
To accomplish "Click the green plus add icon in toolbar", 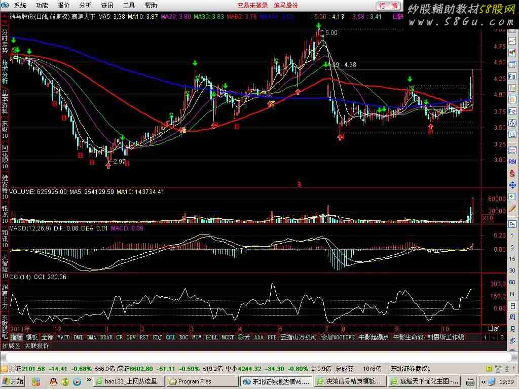I will coord(512,197).
